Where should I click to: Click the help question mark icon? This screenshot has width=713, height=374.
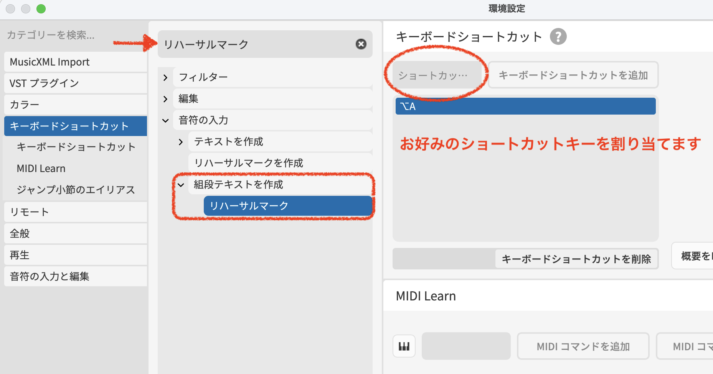[558, 37]
